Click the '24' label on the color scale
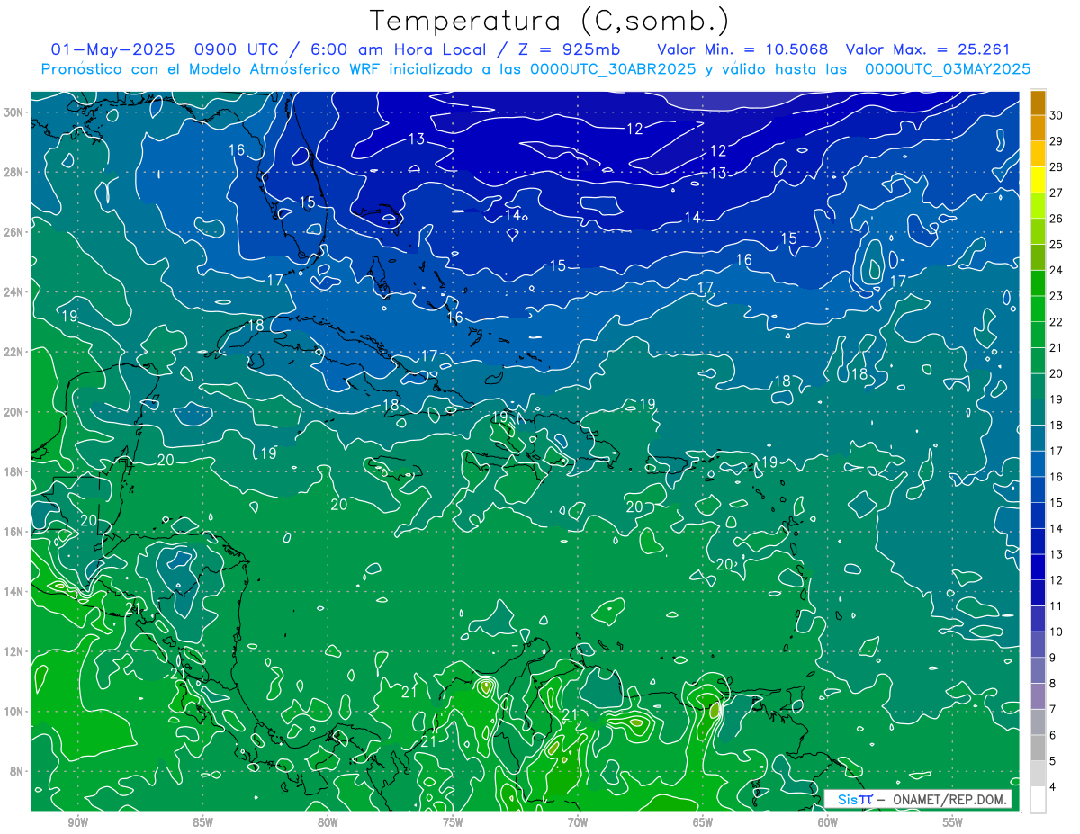 1056,270
